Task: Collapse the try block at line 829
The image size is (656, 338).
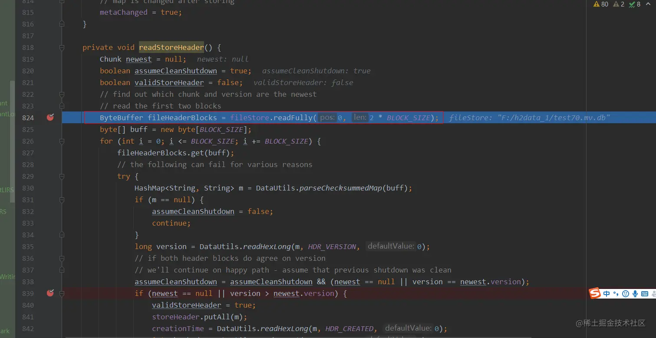Action: tap(62, 176)
